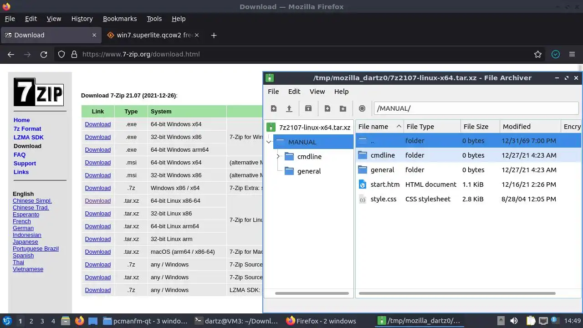The image size is (583, 328).
Task: Click Download link for macOS (arm64 / x86-64)
Action: 97,252
